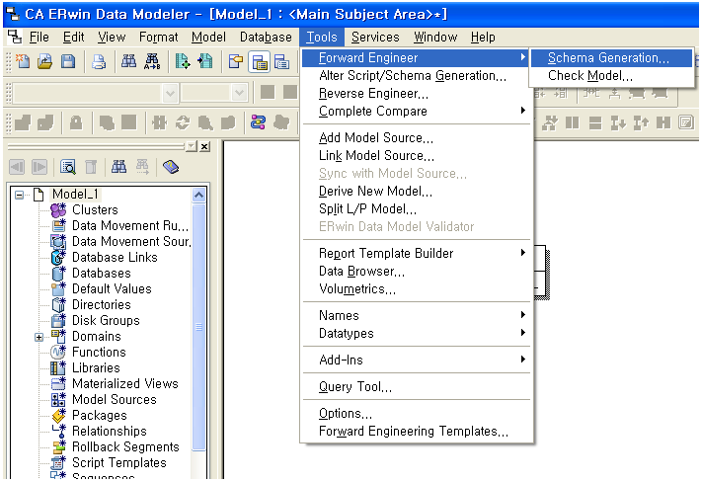Click the Database Links icon in tree
Screen dimensions: 701x482
[x=58, y=257]
